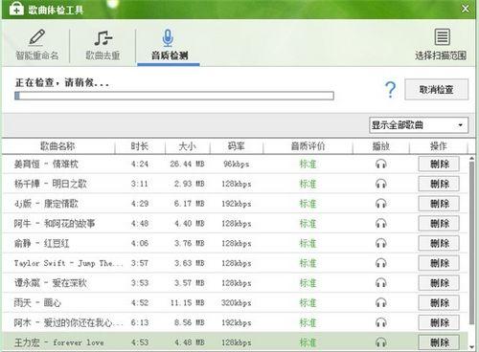Image resolution: width=479 pixels, height=352 pixels.
Task: Open the 显示全部歌曲 filter dropdown
Action: tap(419, 125)
